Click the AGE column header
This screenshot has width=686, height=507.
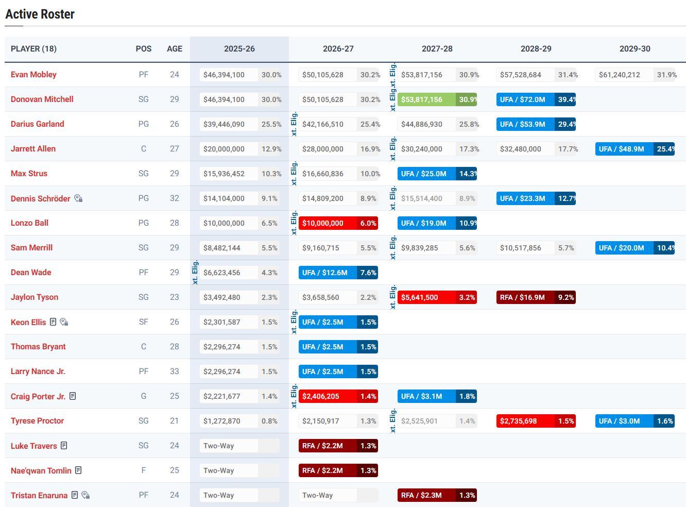coord(175,49)
